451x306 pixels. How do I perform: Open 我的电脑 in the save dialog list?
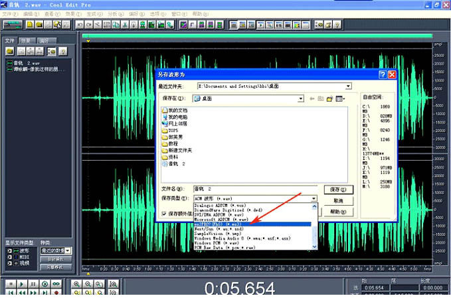175,117
